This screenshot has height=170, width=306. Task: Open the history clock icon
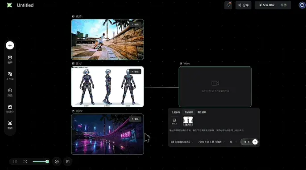pyautogui.click(x=10, y=90)
